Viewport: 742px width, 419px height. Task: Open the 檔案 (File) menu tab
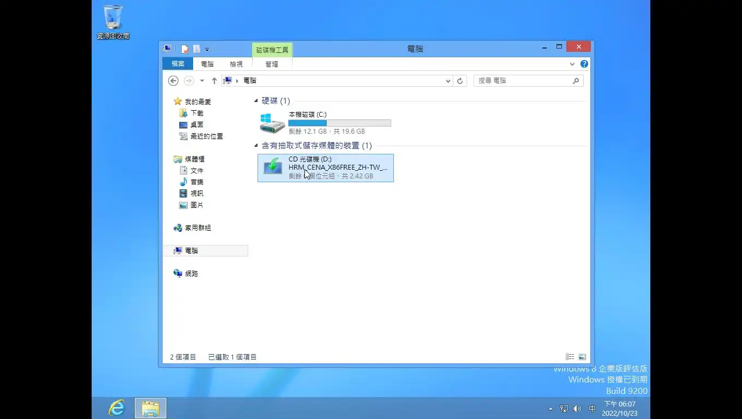click(178, 64)
